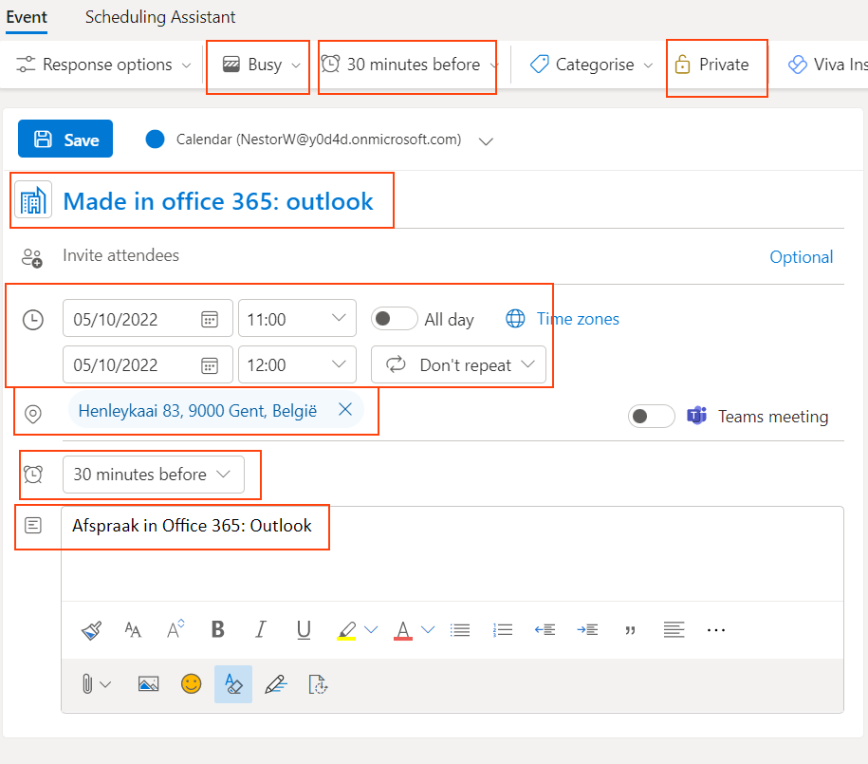Insert pictures inline icon
868x764 pixels.
click(x=148, y=684)
